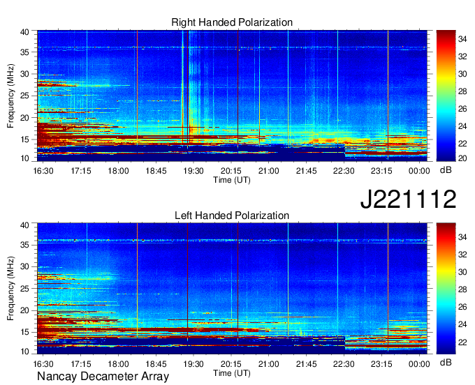This screenshot has height=385, width=475.
Task: Click the "18:00" tick on bottom time axis
Action: pyautogui.click(x=119, y=364)
